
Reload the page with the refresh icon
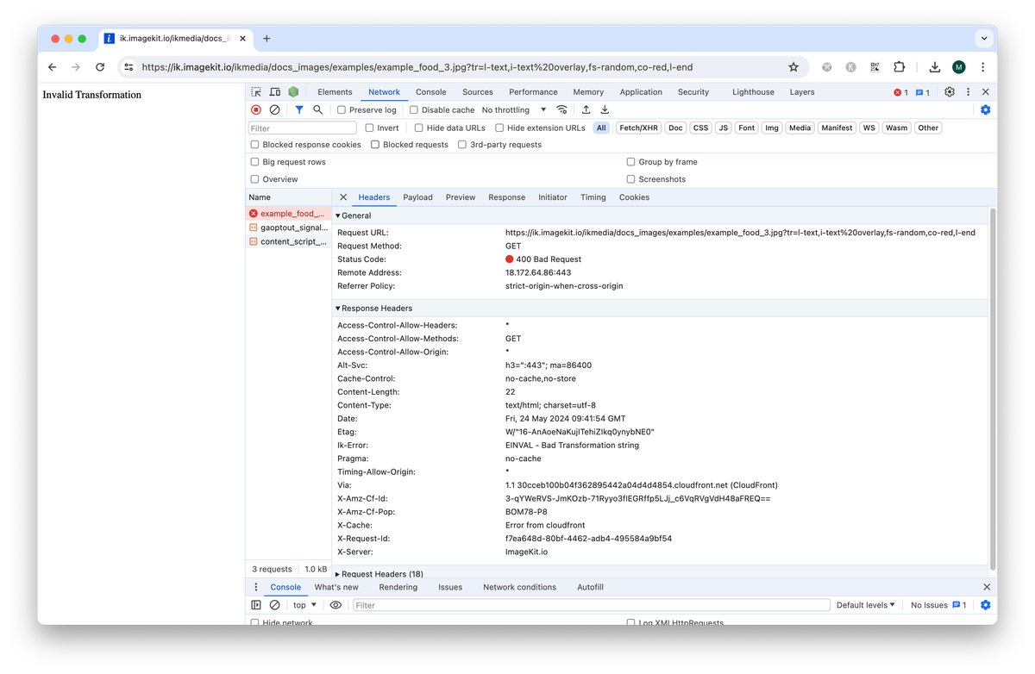coord(100,67)
